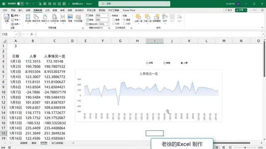Open Scale to Fit dialog launcher
266x149 pixels.
[x=109, y=28]
